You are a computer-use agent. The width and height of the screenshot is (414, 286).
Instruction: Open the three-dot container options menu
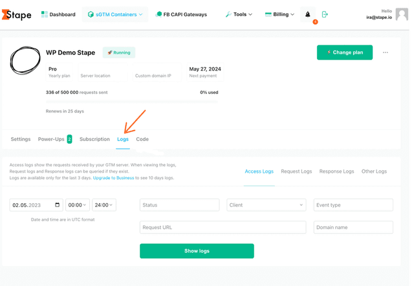click(x=386, y=52)
